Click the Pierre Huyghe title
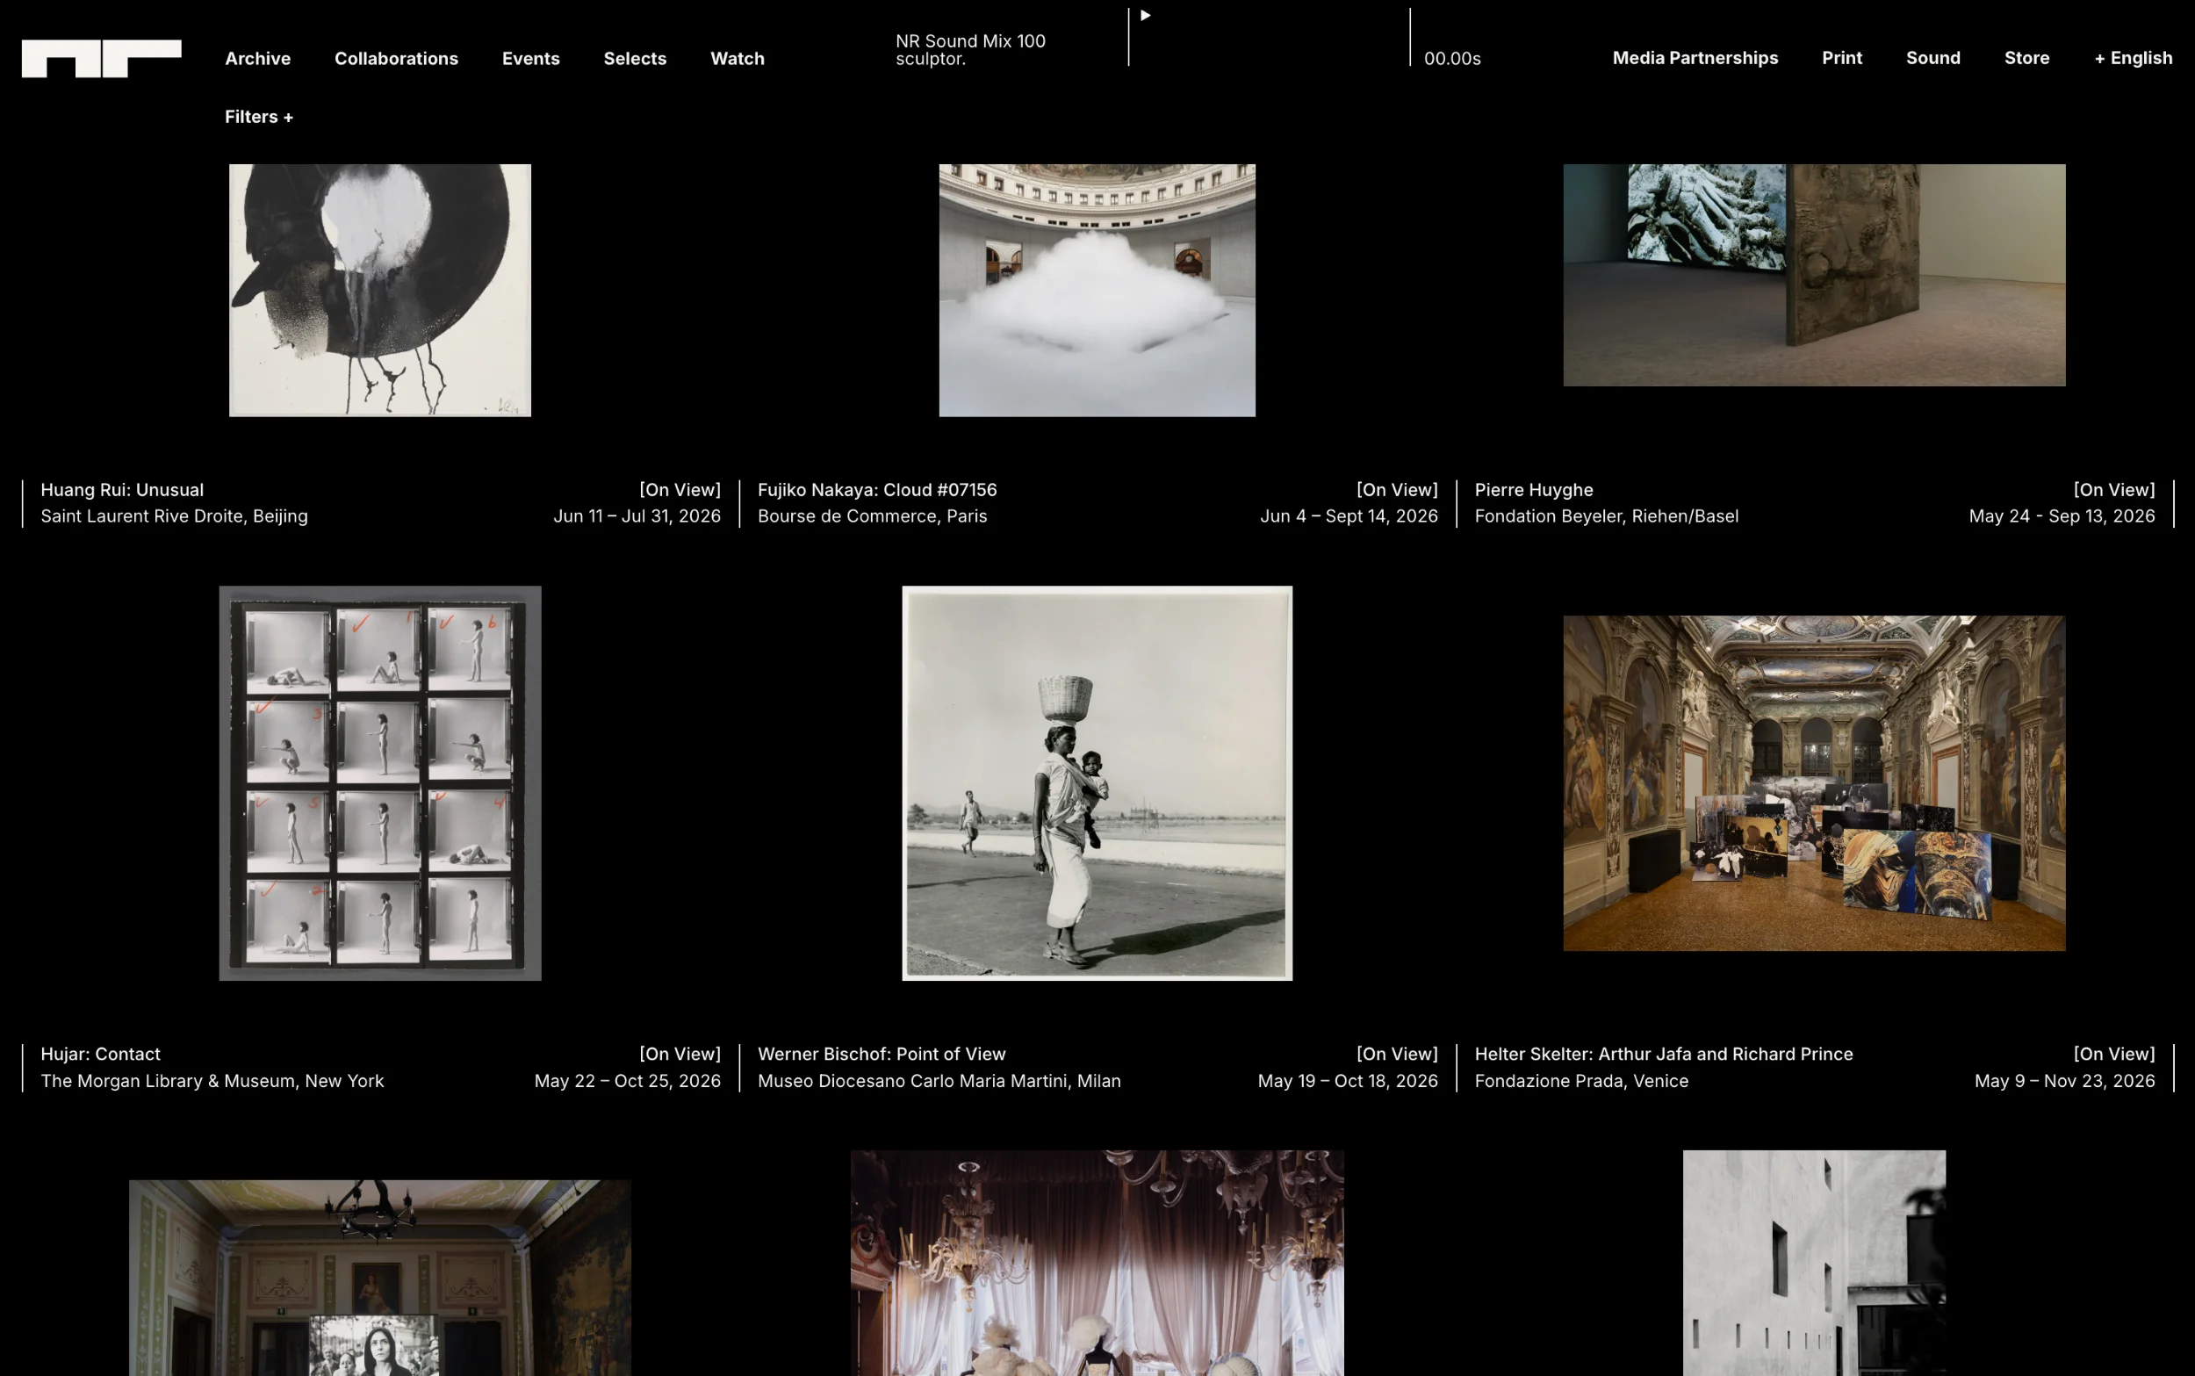2195x1376 pixels. coord(1533,490)
